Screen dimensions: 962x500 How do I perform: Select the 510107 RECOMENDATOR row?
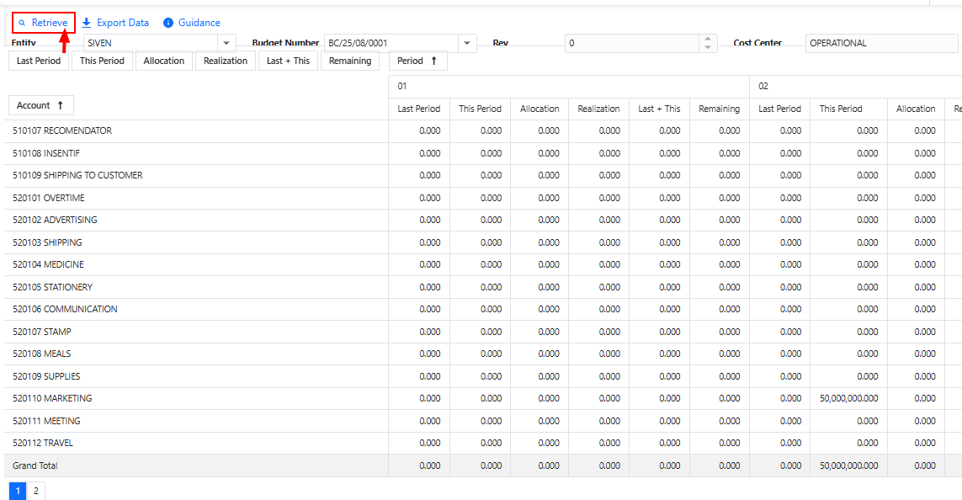click(196, 130)
